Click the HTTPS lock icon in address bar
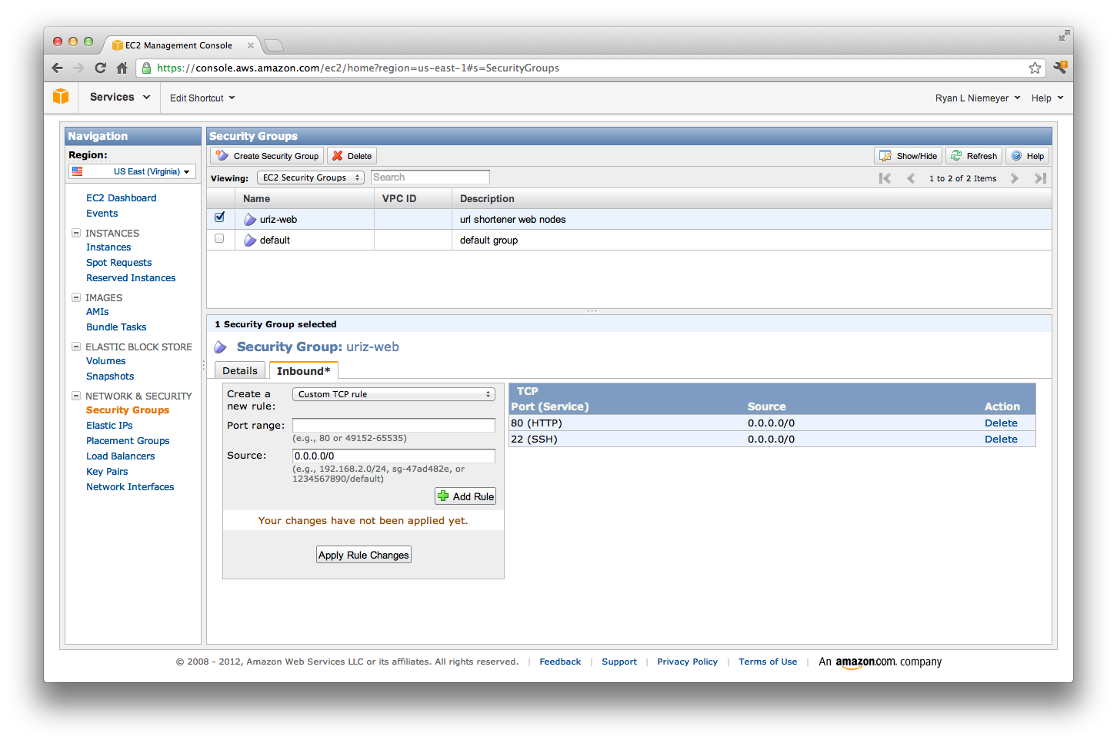 146,68
